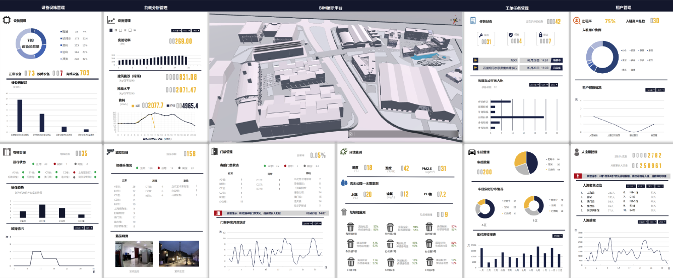Click the magnifier person icon beside 出租率

coord(576,21)
